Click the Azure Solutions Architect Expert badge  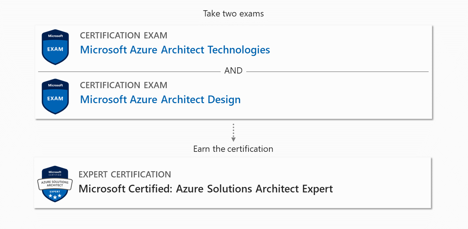(55, 184)
